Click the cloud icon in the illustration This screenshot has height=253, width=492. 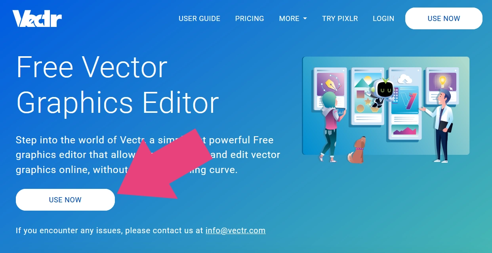click(405, 79)
